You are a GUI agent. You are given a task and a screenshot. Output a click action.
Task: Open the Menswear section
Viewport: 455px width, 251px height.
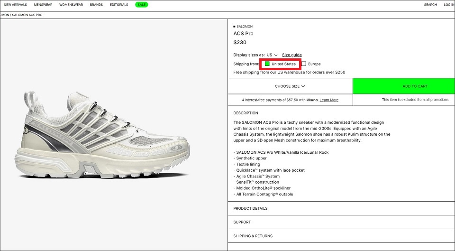point(43,5)
